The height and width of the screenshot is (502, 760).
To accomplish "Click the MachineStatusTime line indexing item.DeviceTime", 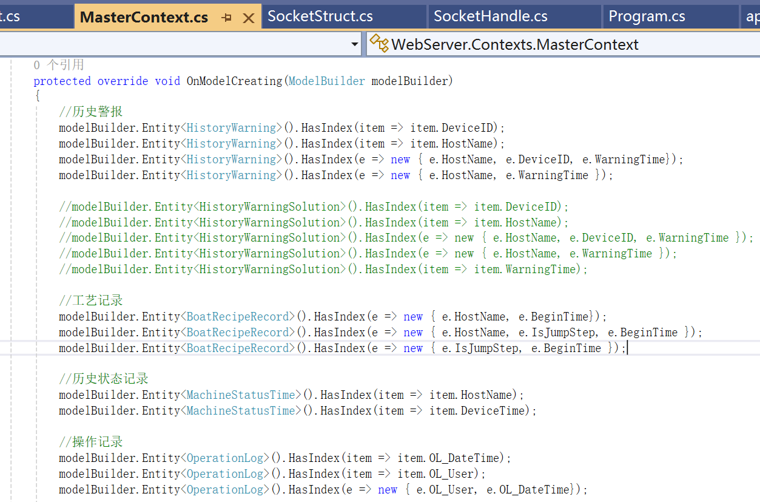I will [298, 410].
